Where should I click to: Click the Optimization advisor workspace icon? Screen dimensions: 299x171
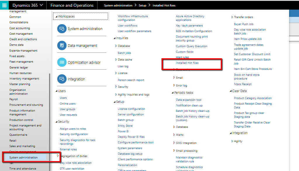coord(62,62)
